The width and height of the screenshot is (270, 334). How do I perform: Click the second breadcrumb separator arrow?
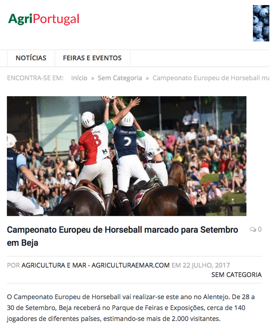coord(147,78)
